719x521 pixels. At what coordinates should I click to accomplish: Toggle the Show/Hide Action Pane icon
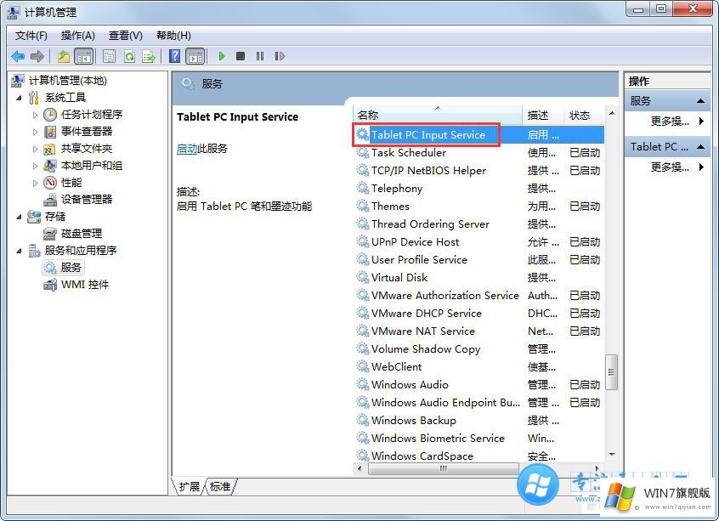[195, 56]
